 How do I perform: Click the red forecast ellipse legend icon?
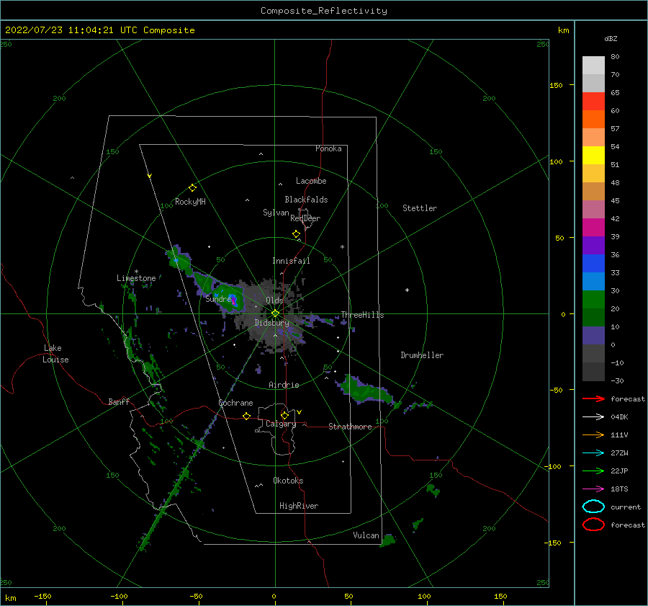point(593,525)
